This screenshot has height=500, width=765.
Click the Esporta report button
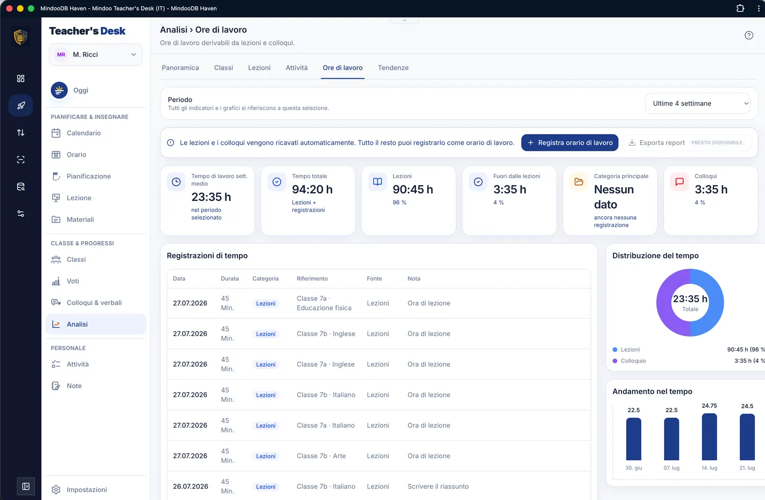click(x=686, y=143)
